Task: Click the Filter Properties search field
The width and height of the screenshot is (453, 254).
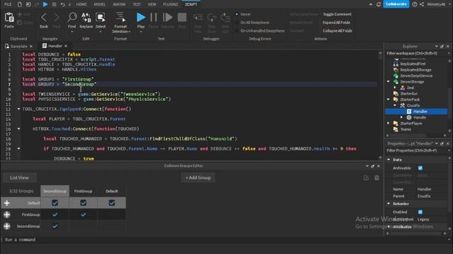Action: tap(416, 150)
